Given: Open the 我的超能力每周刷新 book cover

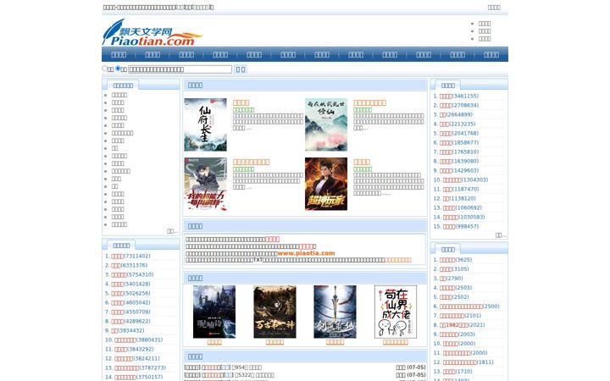Looking at the screenshot, I should tap(205, 184).
